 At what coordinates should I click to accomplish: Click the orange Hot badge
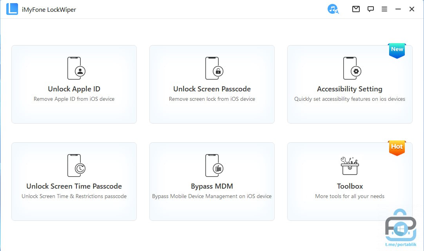[x=397, y=148]
